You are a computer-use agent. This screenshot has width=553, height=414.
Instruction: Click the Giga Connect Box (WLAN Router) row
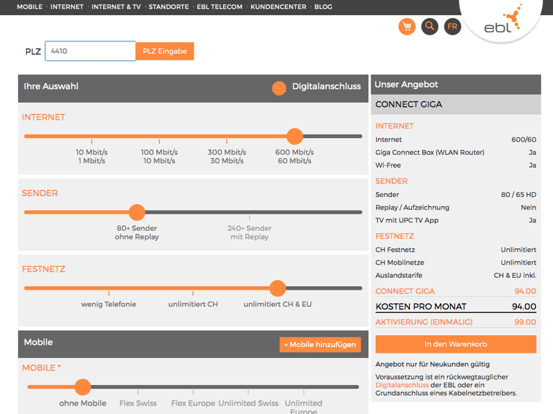tap(456, 152)
